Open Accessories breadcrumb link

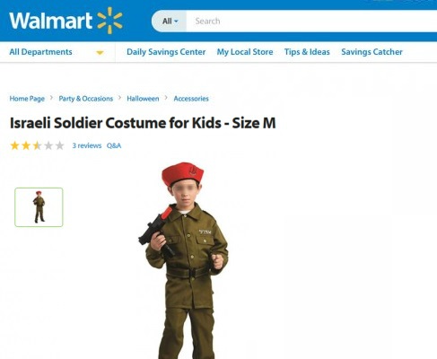191,99
